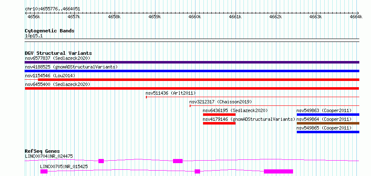
Task: Click the RefSeq Genes track title
Action: pyautogui.click(x=43, y=151)
